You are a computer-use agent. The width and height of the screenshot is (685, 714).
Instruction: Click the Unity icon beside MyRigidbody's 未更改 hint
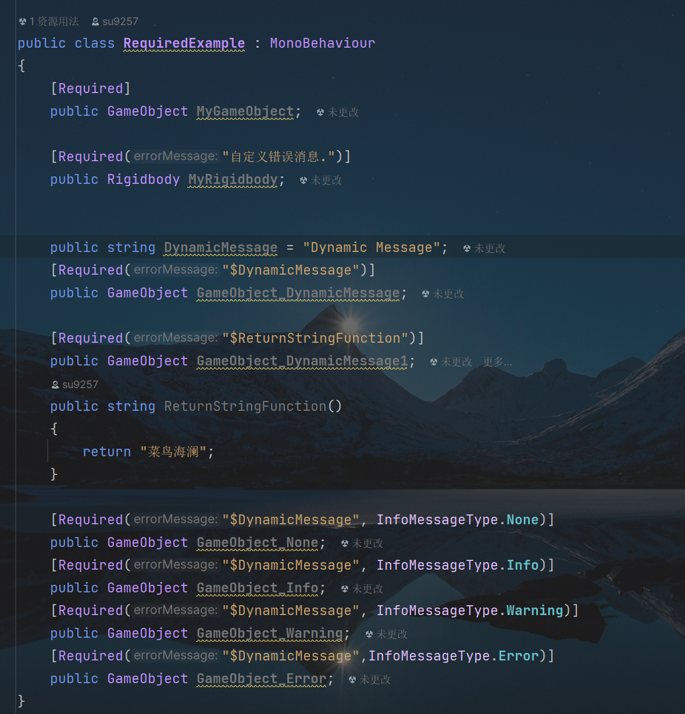click(304, 180)
